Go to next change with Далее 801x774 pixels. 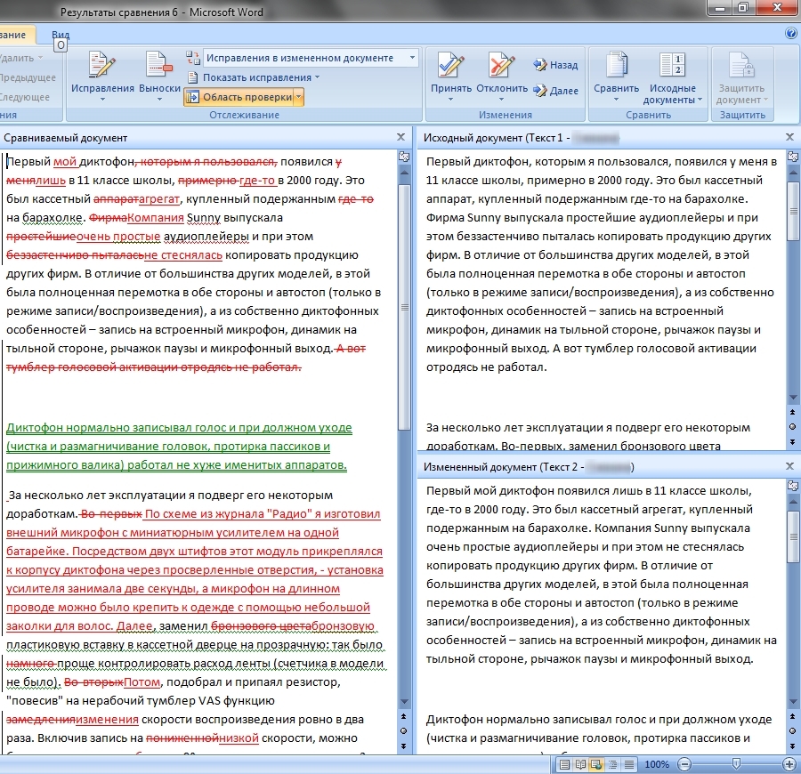pos(555,91)
